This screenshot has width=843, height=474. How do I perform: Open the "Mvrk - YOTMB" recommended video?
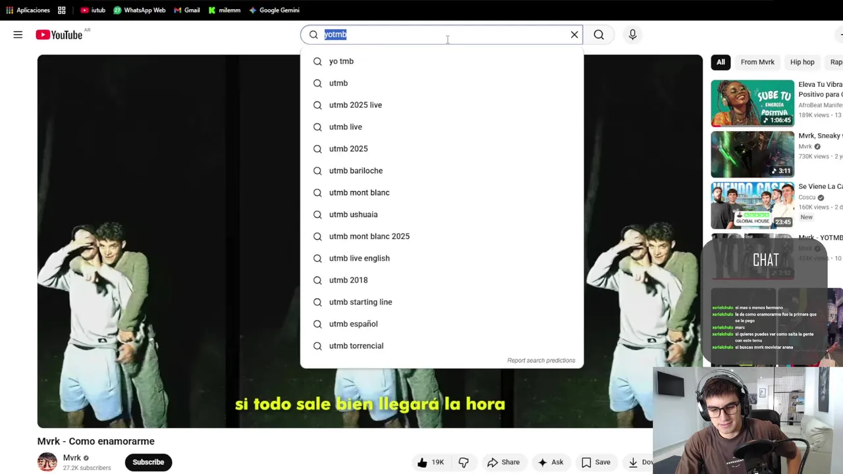[x=821, y=238]
